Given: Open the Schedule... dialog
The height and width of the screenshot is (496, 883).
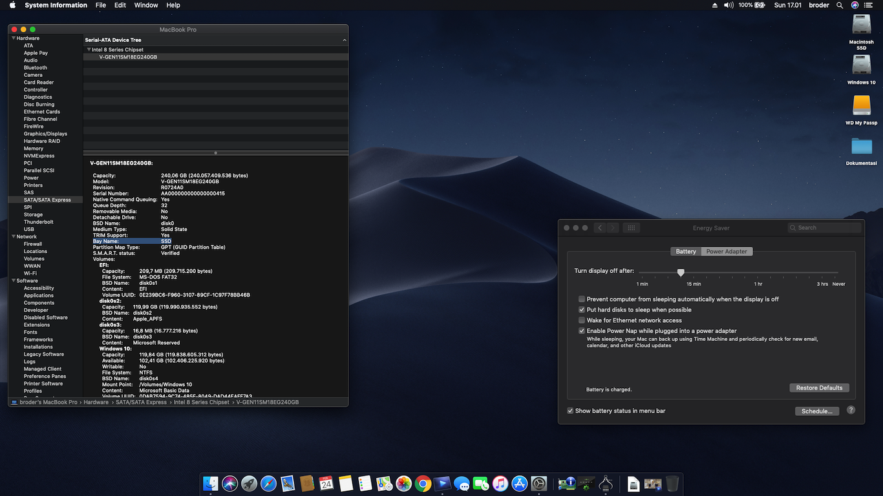Looking at the screenshot, I should coord(817,411).
